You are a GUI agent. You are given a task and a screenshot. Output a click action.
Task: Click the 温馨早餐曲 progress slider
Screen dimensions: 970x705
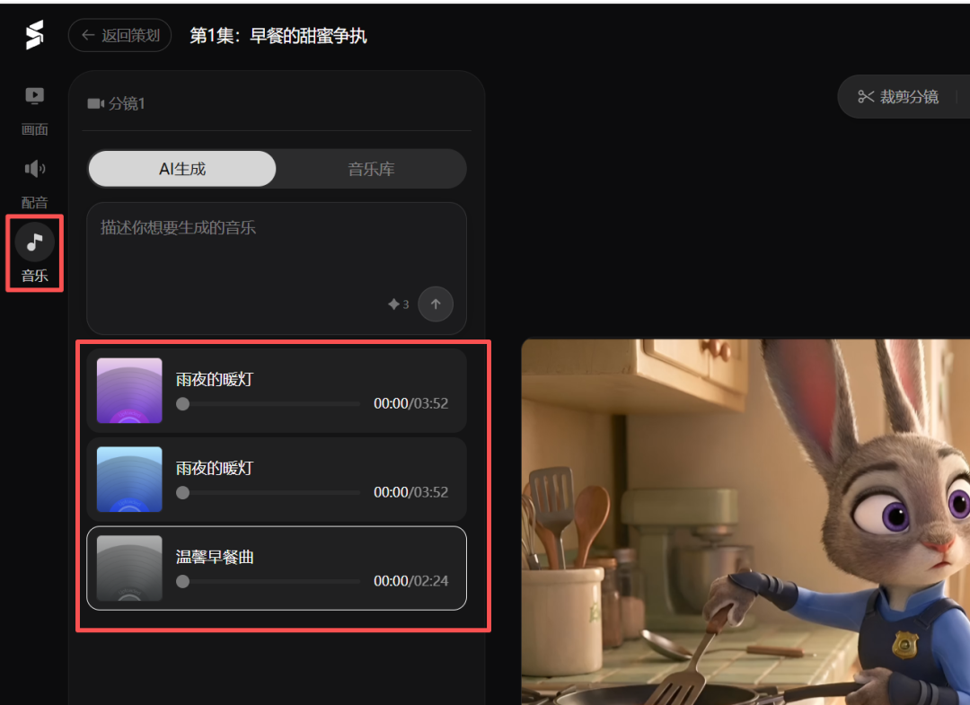[x=268, y=581]
